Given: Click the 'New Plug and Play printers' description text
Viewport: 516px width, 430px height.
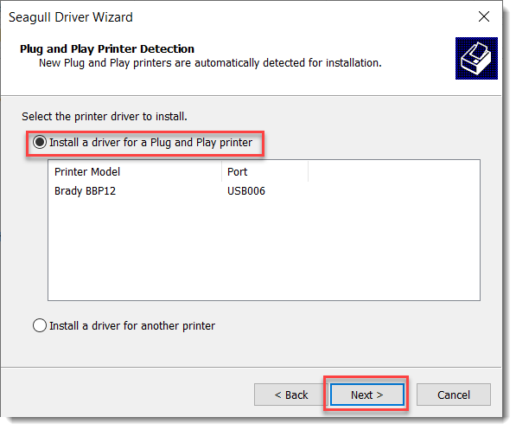Looking at the screenshot, I should coord(210,62).
